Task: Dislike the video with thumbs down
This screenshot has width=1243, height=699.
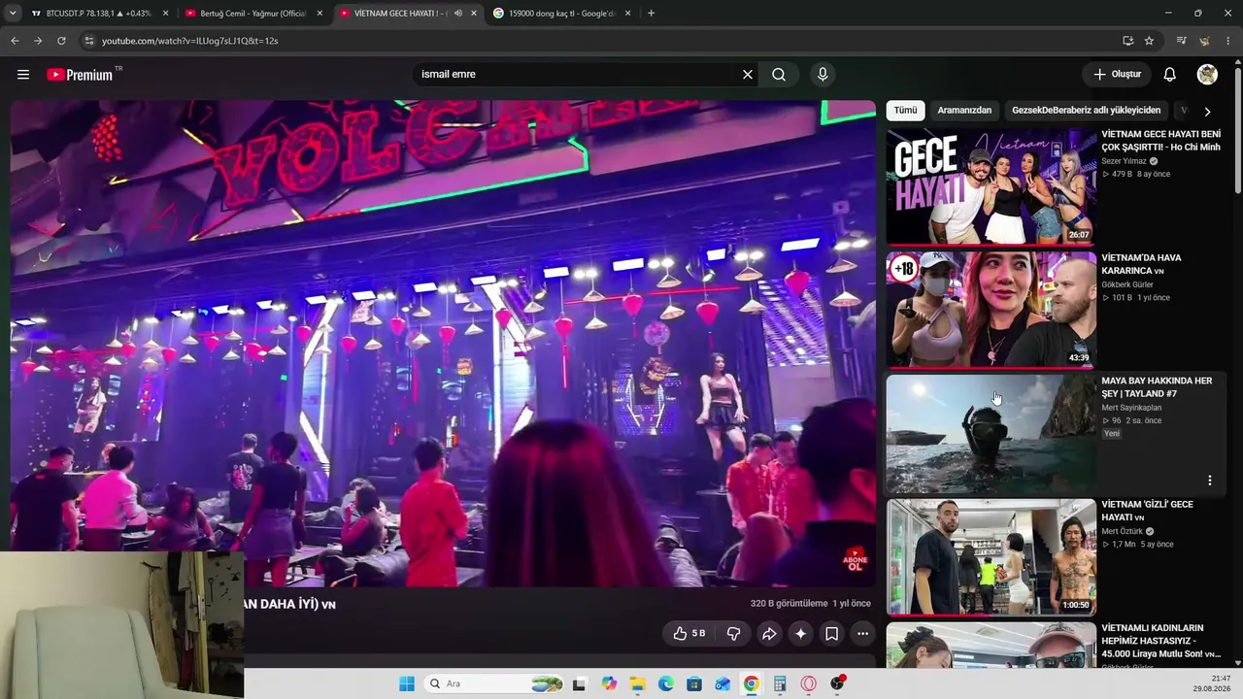Action: (734, 634)
